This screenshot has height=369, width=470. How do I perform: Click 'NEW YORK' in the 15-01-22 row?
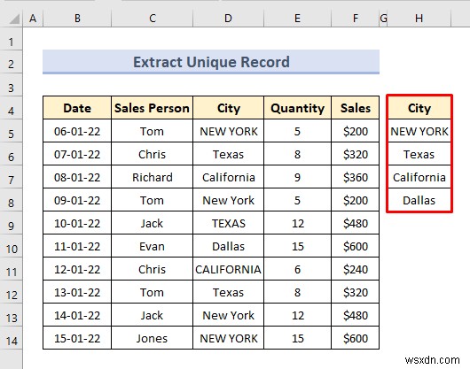(229, 338)
